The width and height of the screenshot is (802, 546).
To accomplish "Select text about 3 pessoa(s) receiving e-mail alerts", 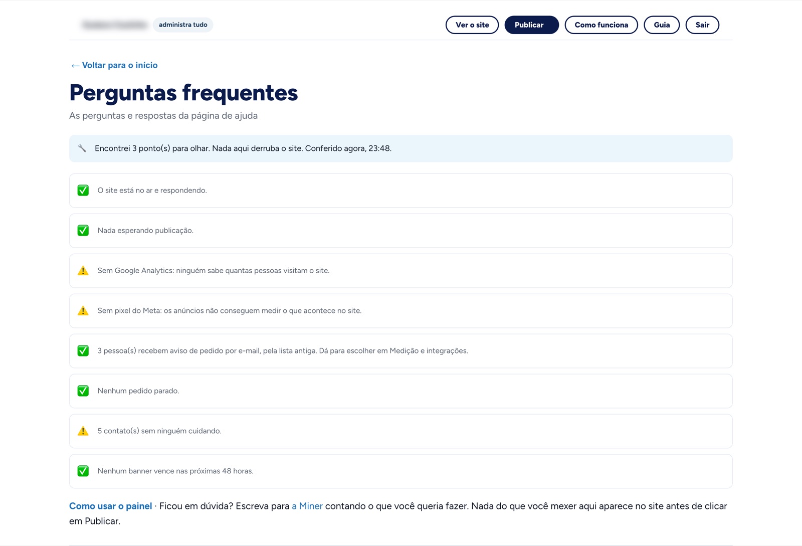I will [x=283, y=351].
